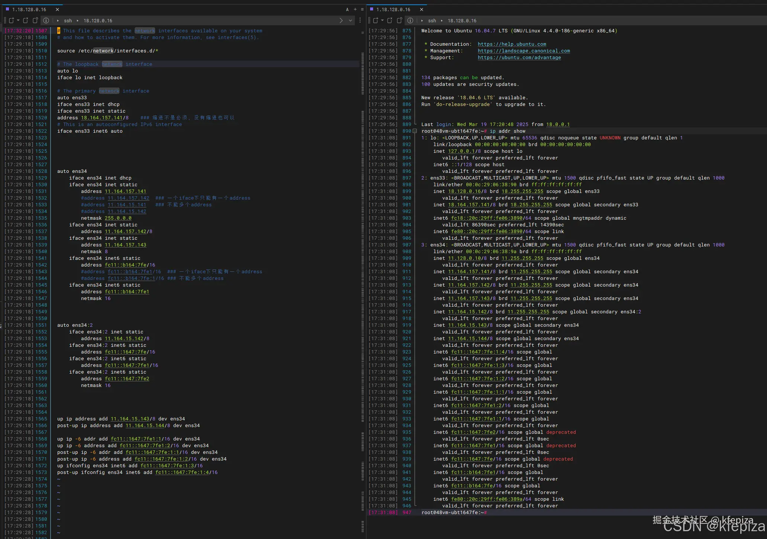Screen dimensions: 767x539
Task: Select left 1.18.128.0.16 tab
Action: click(29, 9)
